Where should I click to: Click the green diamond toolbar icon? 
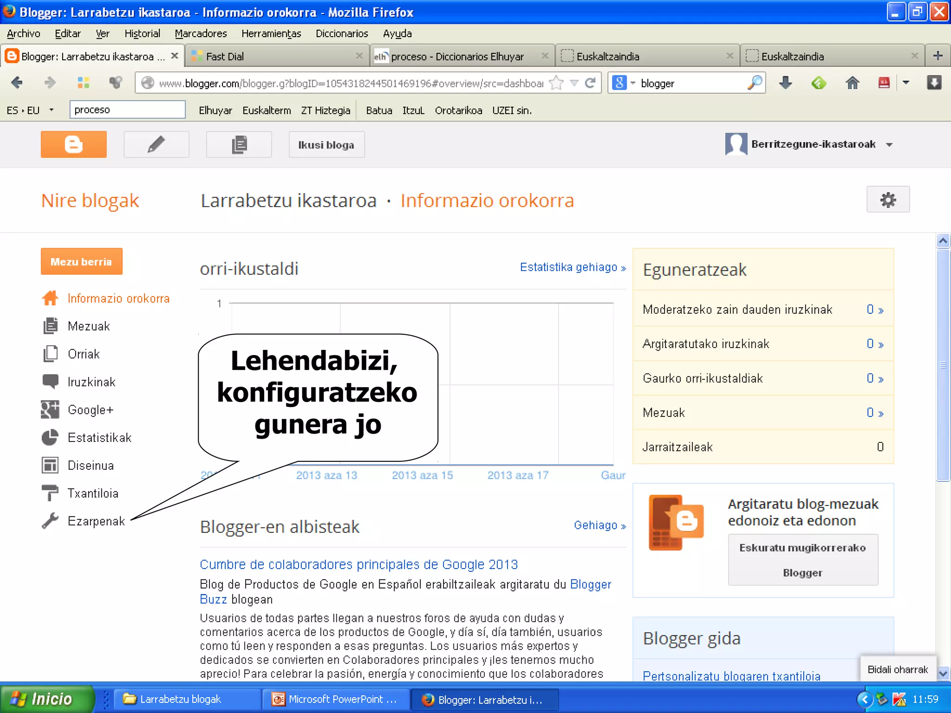(x=819, y=83)
